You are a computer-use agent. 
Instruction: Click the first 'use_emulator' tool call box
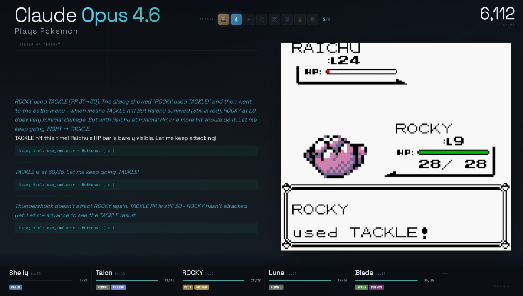click(x=136, y=150)
